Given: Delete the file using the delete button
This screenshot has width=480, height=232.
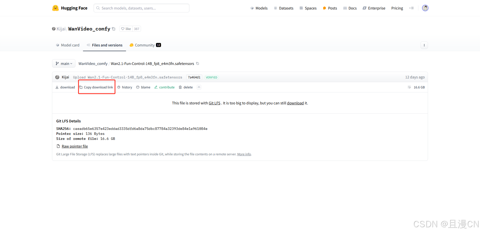Looking at the screenshot, I should 186,87.
